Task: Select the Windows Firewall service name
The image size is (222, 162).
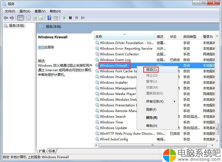Action: click(113, 66)
